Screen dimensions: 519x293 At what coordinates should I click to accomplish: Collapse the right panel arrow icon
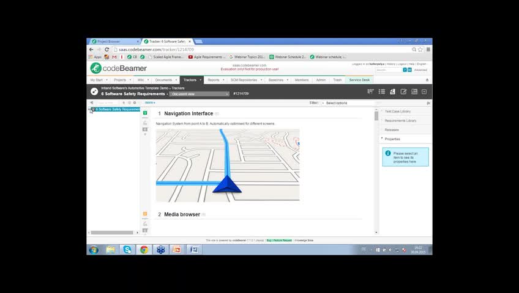tap(428, 103)
